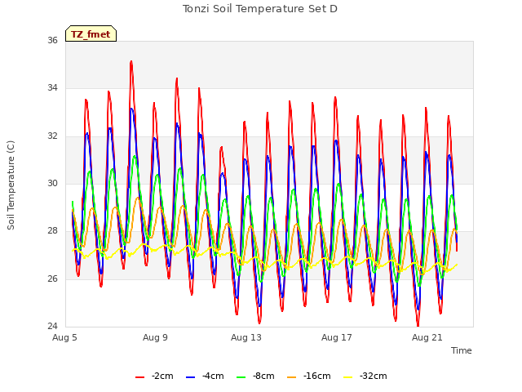Viewport: 522px width, 392px height.
Task: Click the yellow -32cm legend swatch
Action: click(348, 377)
